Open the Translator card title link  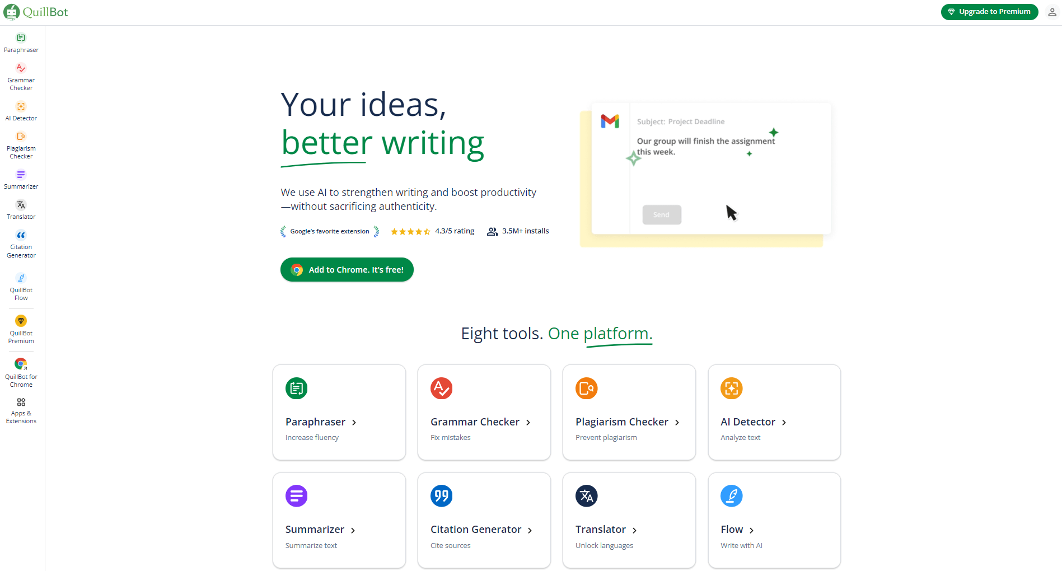click(601, 529)
